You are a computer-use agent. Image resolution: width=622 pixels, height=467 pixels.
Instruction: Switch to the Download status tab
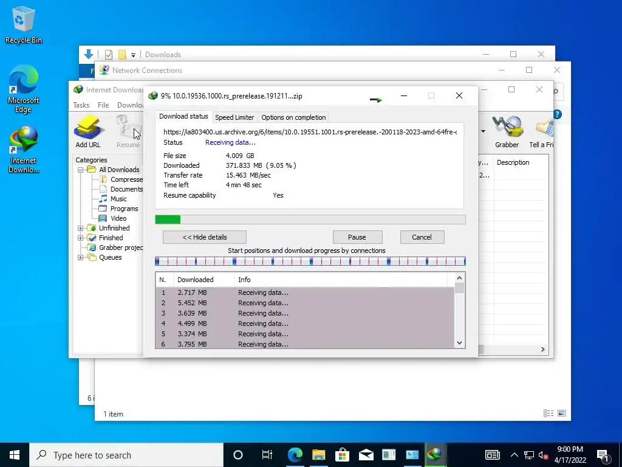(x=183, y=116)
